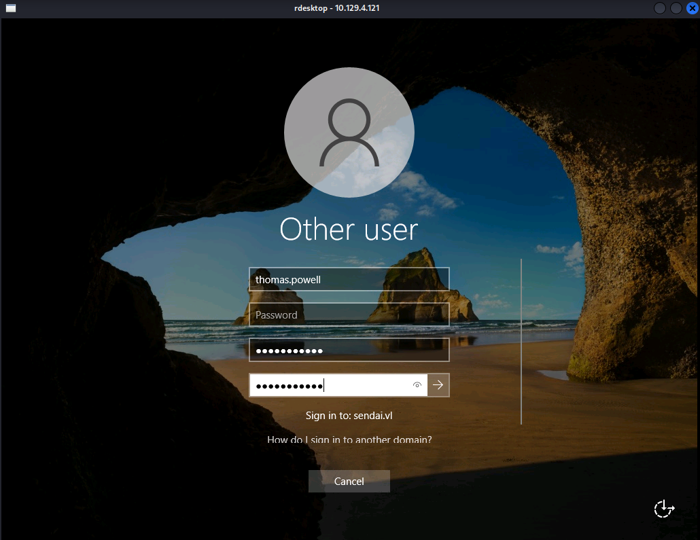The width and height of the screenshot is (700, 540).
Task: Select the first masked password field
Action: point(349,349)
